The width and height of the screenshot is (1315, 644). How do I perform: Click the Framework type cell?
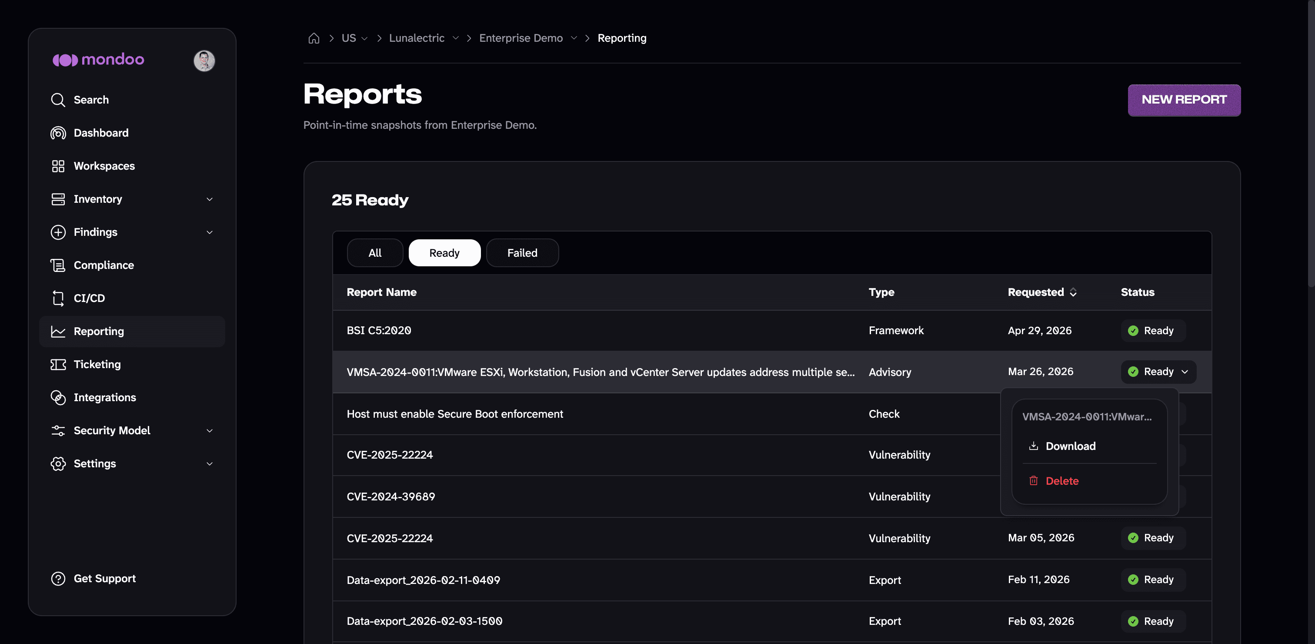click(x=896, y=331)
